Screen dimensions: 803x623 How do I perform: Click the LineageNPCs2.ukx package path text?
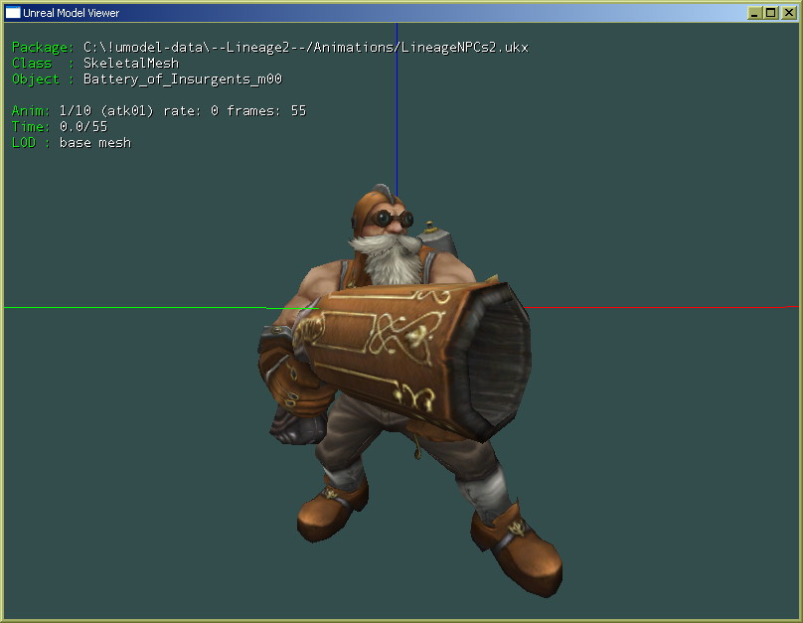coord(306,48)
